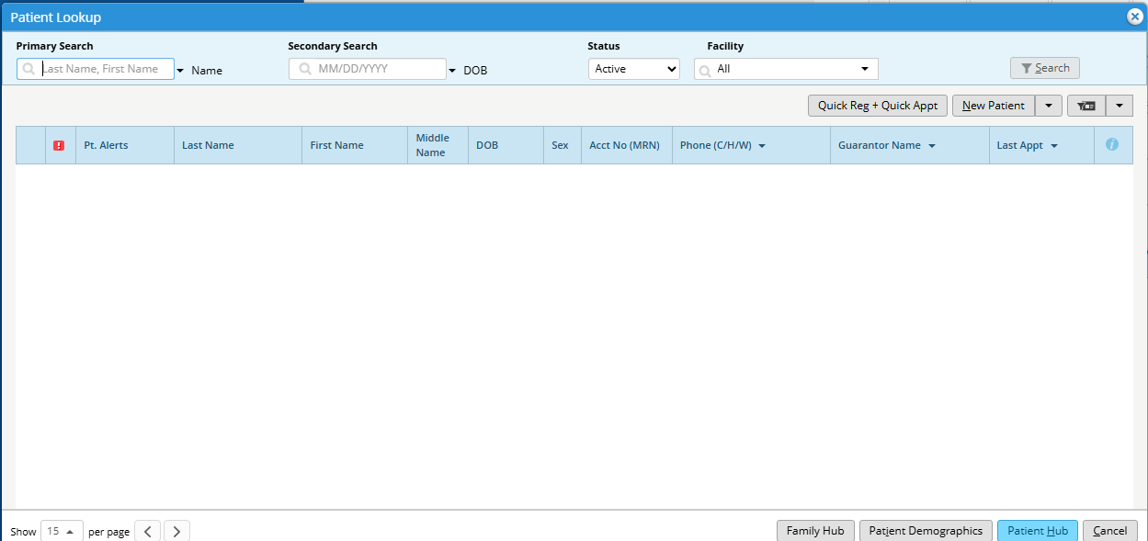Image resolution: width=1148 pixels, height=541 pixels.
Task: Change the Show 15 per page selector
Action: click(62, 531)
